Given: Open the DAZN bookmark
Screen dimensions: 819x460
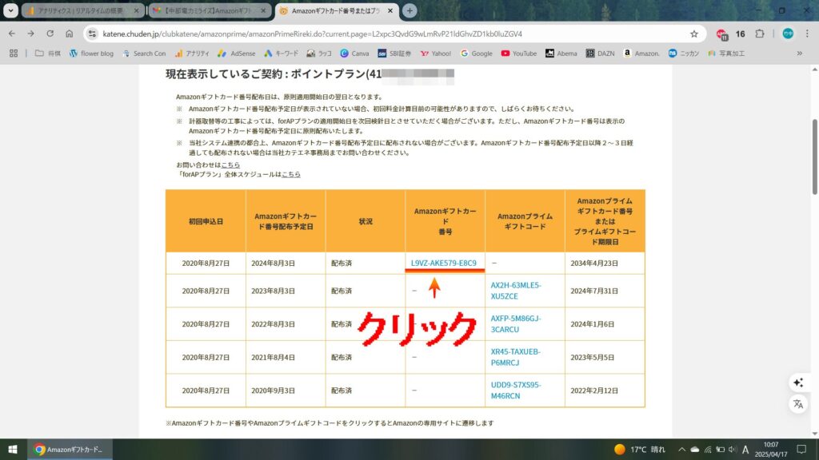Looking at the screenshot, I should 600,54.
